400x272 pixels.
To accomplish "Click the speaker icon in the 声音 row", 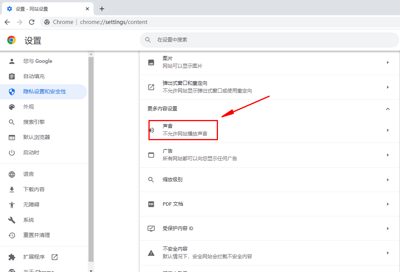I will coord(152,130).
